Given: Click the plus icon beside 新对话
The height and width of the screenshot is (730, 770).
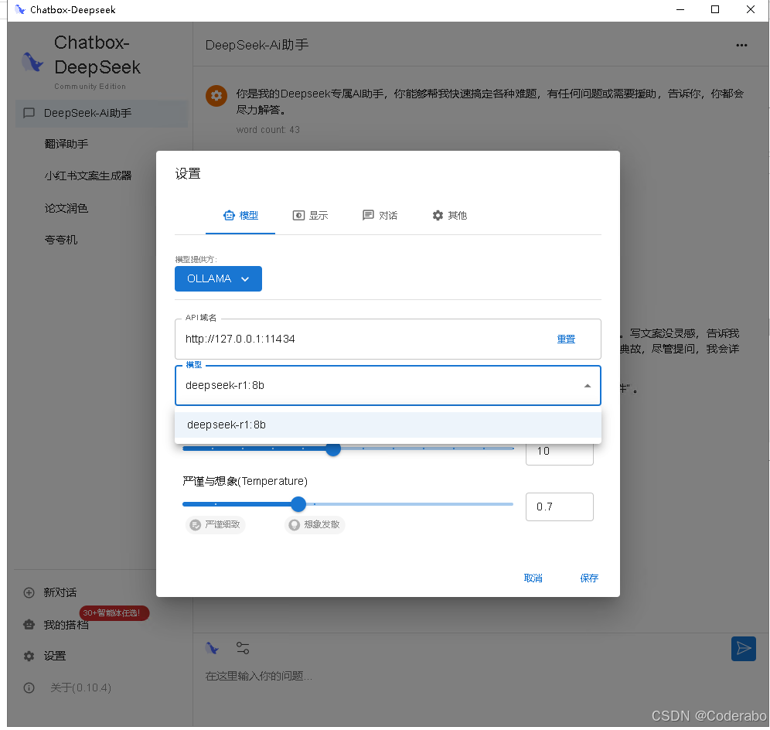Looking at the screenshot, I should [29, 592].
